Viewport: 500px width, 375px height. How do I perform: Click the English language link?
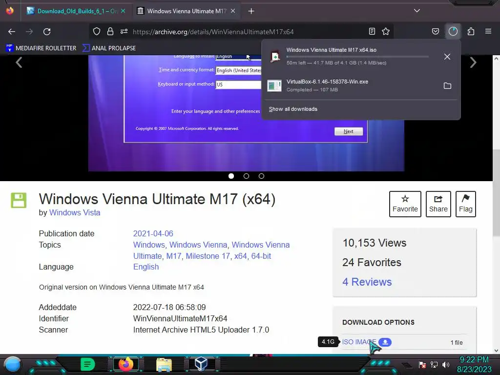point(146,267)
